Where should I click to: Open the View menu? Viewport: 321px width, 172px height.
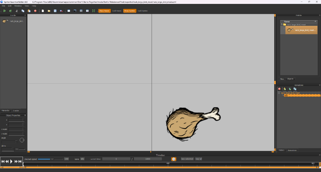pyautogui.click(x=27, y=6)
